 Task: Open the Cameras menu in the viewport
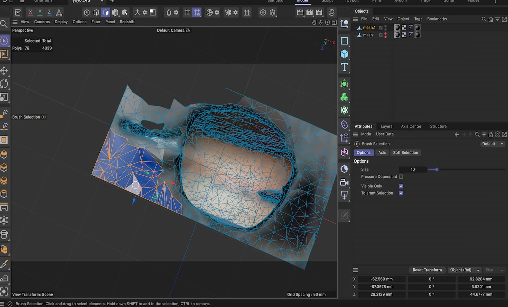coord(42,22)
